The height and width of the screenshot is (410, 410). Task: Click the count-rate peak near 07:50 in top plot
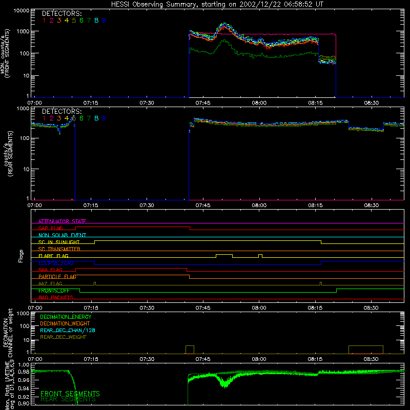[224, 26]
